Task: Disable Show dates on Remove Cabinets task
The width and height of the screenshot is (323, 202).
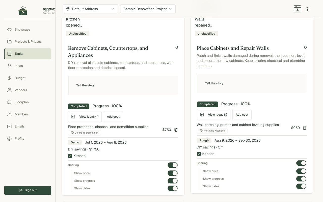Action: 173,188
